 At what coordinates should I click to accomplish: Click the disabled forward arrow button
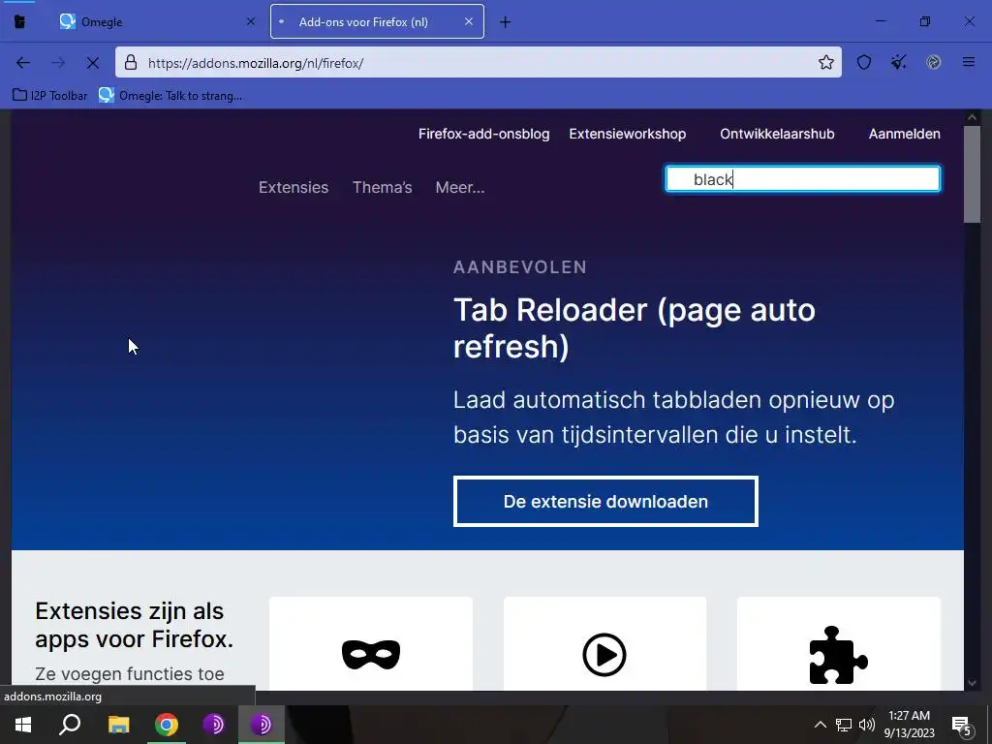(58, 63)
